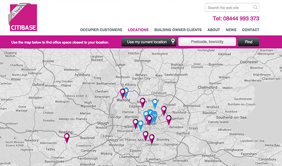The image size is (282, 166).
Task: Click the Dartford map label
Action: [183, 133]
